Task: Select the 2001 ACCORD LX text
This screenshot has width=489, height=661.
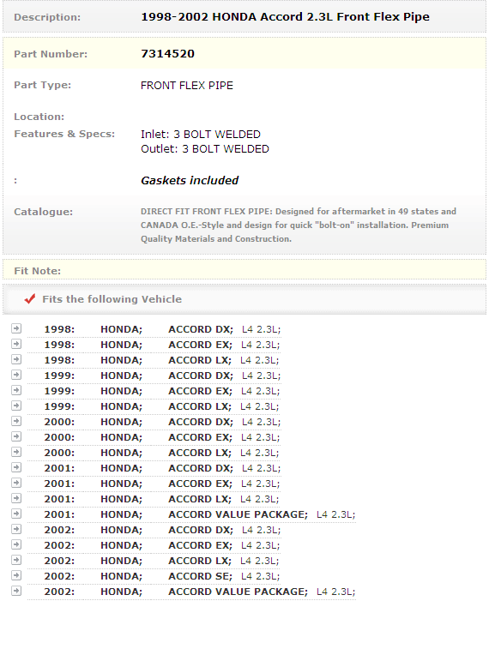Action: pos(200,499)
